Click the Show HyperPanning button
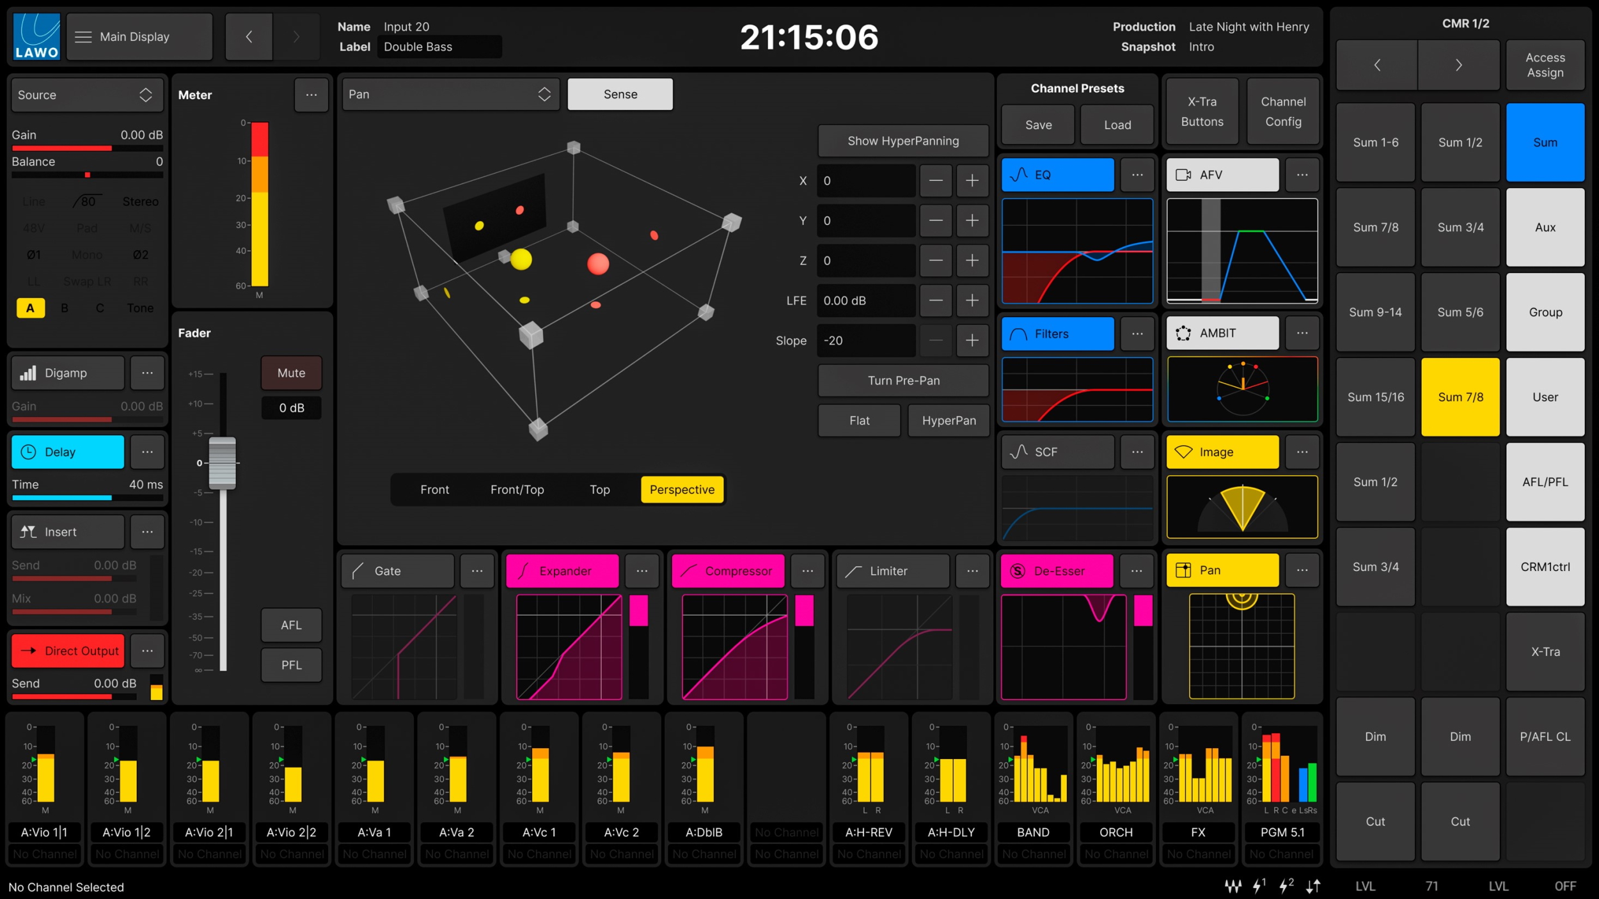1599x899 pixels. tap(902, 141)
